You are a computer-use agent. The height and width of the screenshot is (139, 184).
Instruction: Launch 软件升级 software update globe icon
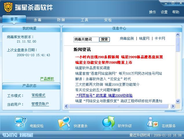coord(108,122)
